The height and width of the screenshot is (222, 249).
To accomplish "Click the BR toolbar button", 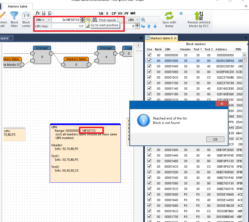I will 120,13.
